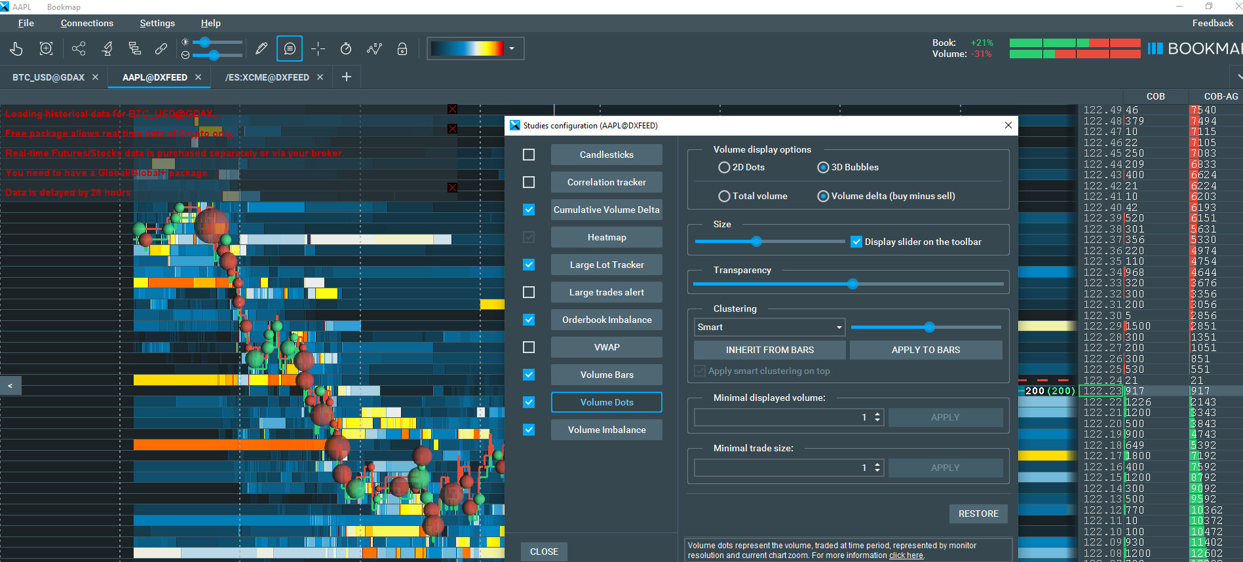The image size is (1243, 562).
Task: Click the hand pointer tool icon
Action: tap(16, 48)
